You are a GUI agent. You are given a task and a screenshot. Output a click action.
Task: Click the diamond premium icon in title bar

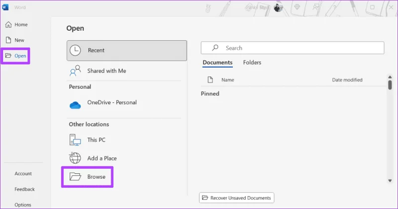tap(297, 7)
